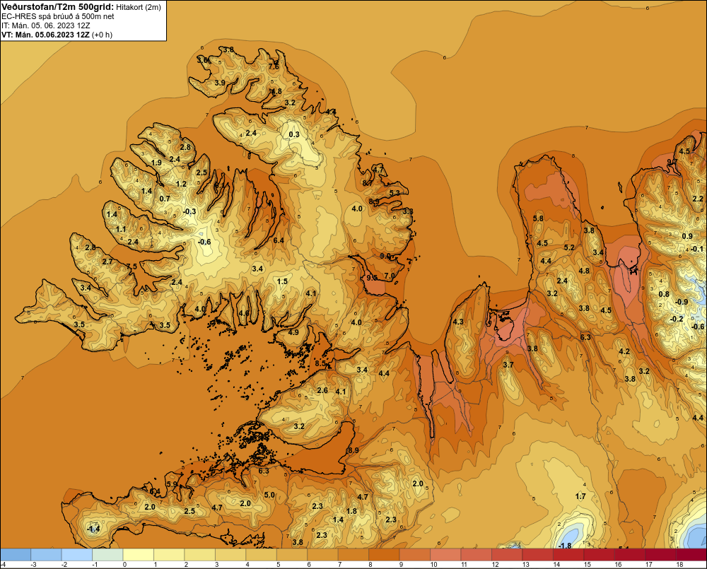Click the 'IT: Mán. 05. 06. 2023 12Z' line
The height and width of the screenshot is (569, 707).
45,25
